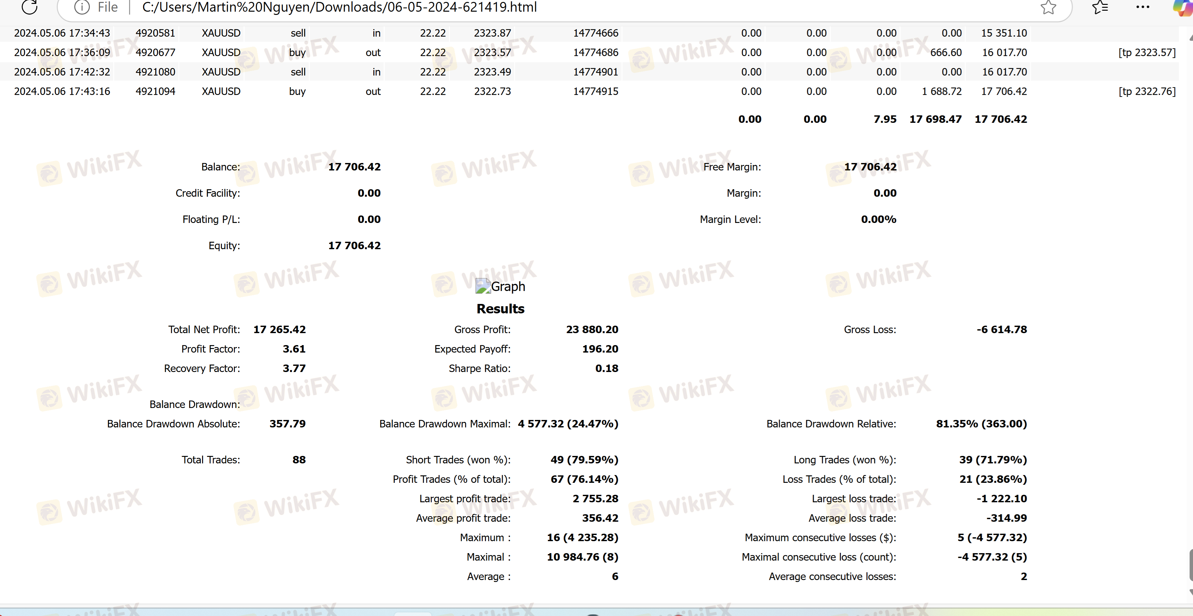
Task: Click the Credit Facility label
Action: click(x=208, y=193)
